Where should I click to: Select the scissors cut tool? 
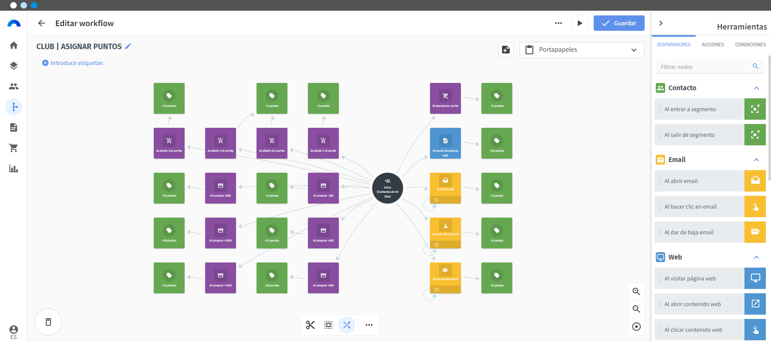click(311, 325)
